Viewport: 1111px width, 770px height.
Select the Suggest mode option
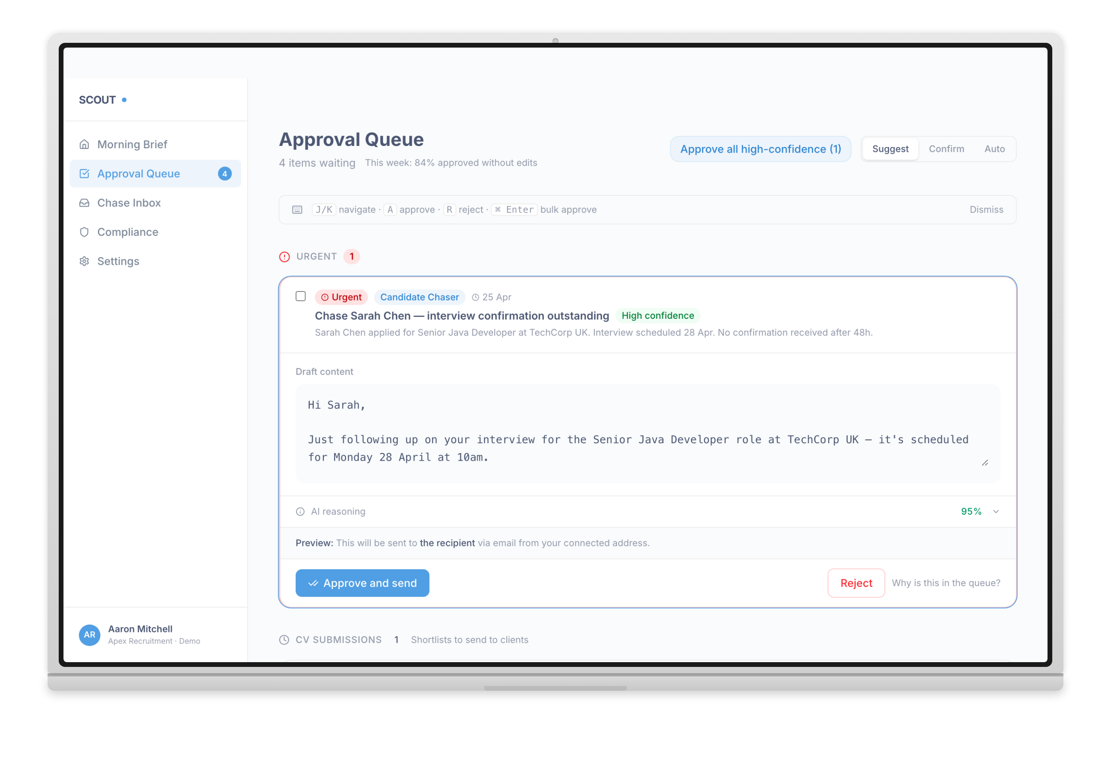coord(890,149)
